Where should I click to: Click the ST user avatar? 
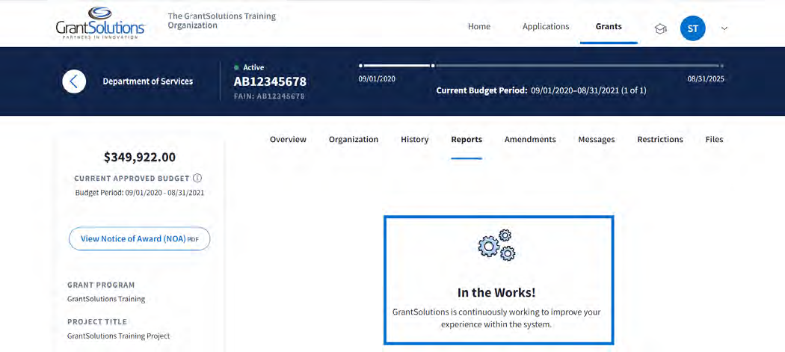tap(692, 28)
